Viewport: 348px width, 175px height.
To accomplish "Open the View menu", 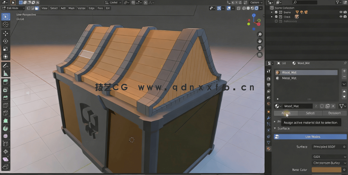I will click(x=44, y=8).
